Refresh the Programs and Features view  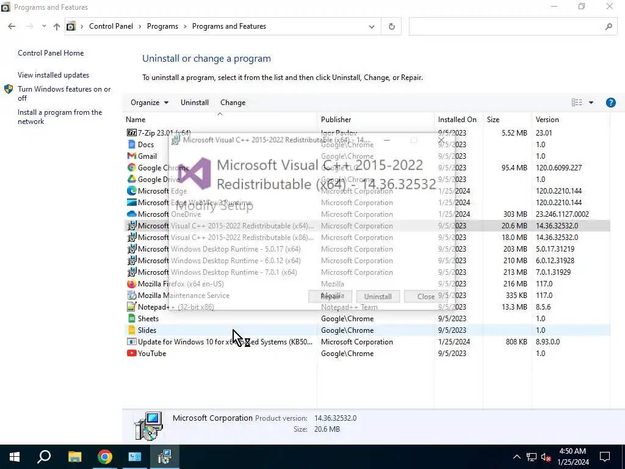click(391, 26)
